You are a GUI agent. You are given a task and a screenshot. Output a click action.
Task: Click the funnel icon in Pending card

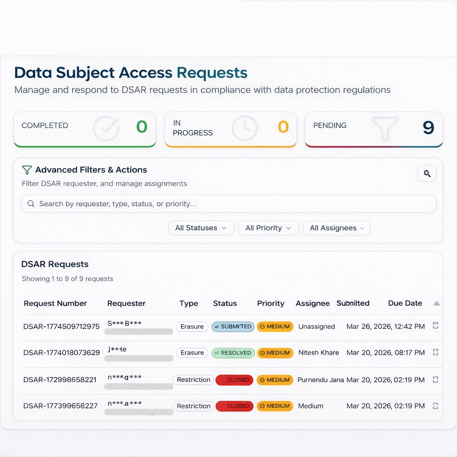pos(385,129)
